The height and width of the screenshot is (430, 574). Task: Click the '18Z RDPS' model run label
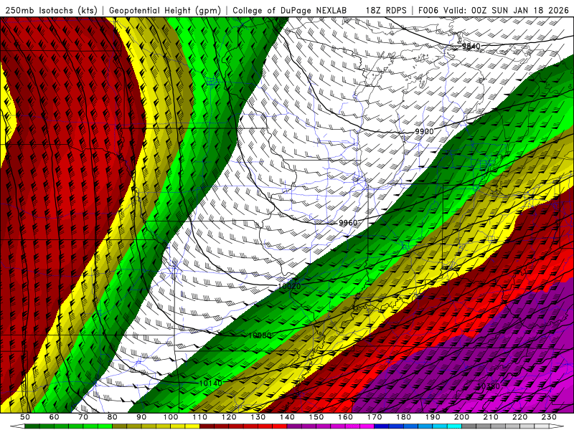[x=386, y=11]
